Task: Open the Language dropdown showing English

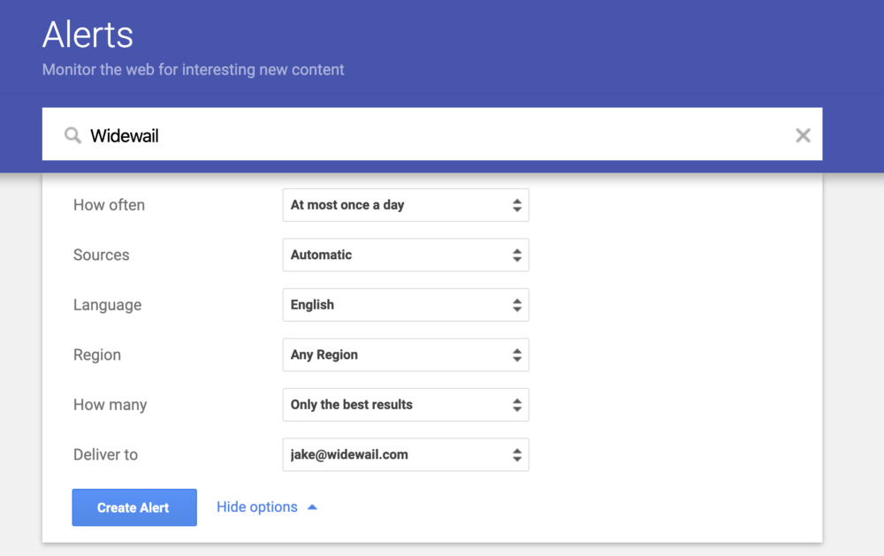Action: click(398, 304)
